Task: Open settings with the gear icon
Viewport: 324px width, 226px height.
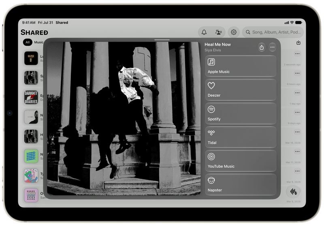Action: coord(234,32)
